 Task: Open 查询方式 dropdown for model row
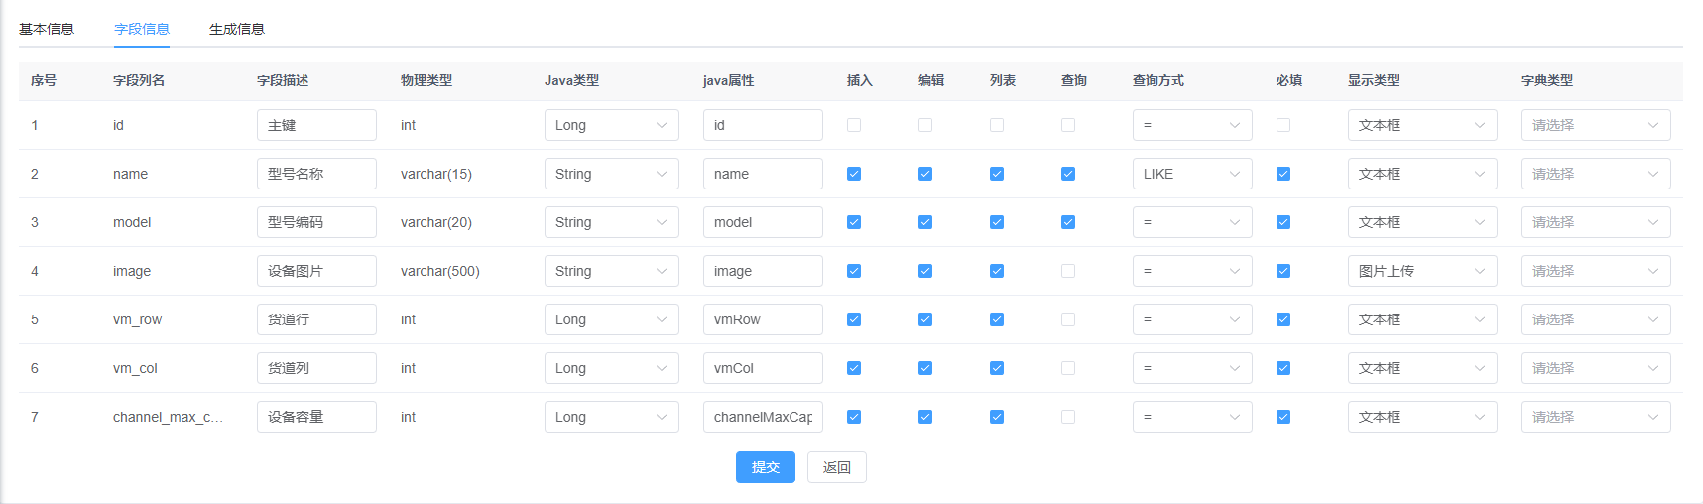pos(1192,222)
